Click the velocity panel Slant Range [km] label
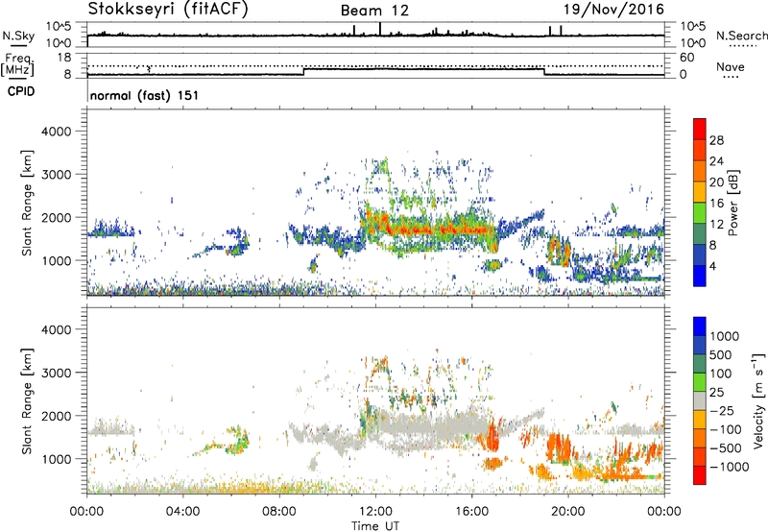This screenshot has height=532, width=768. coord(27,400)
